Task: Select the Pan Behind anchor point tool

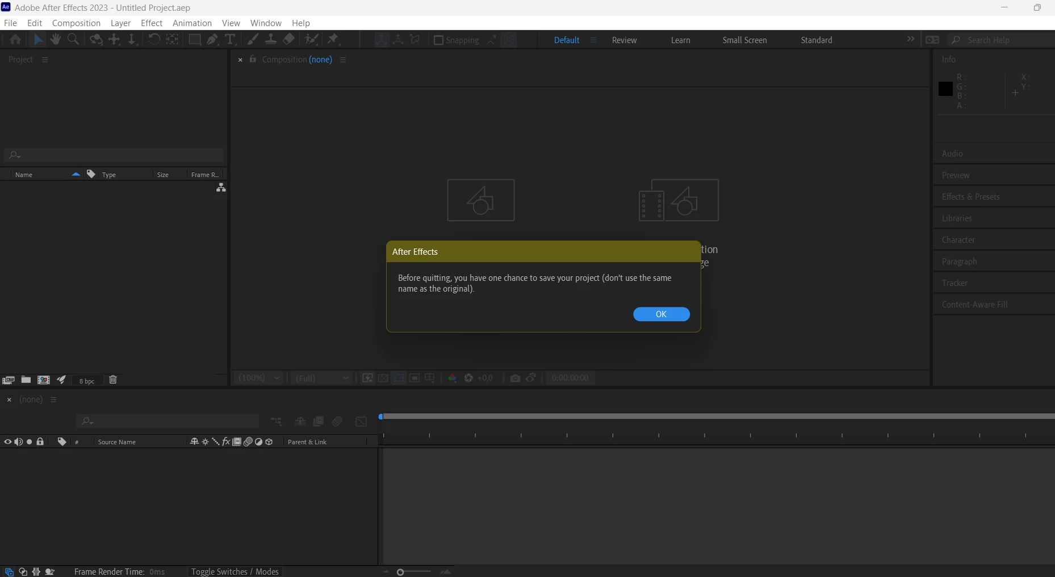Action: click(172, 39)
